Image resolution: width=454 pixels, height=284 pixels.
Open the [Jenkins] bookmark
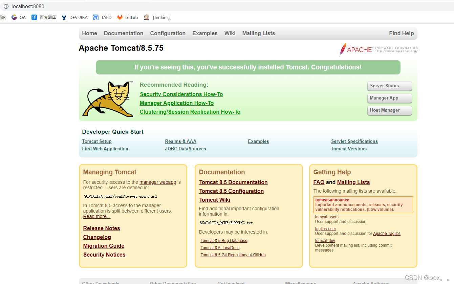click(156, 17)
